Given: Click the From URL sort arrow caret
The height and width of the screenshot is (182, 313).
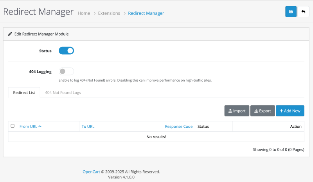Looking at the screenshot, I should click(x=40, y=126).
